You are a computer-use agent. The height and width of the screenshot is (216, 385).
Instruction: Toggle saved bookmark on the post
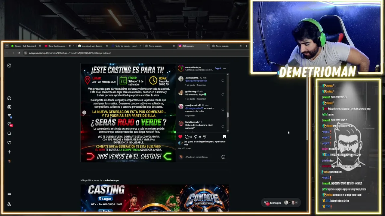coord(224,137)
